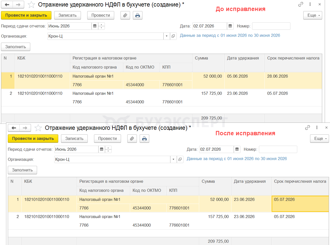Close the upper document window
Screen dimensions: 330x245
coord(320,4)
